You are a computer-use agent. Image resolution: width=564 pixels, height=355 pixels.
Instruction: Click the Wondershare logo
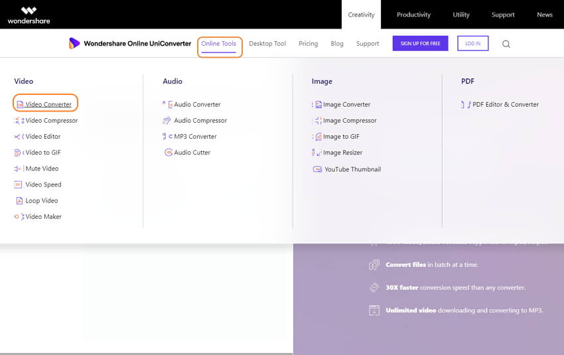coord(29,15)
